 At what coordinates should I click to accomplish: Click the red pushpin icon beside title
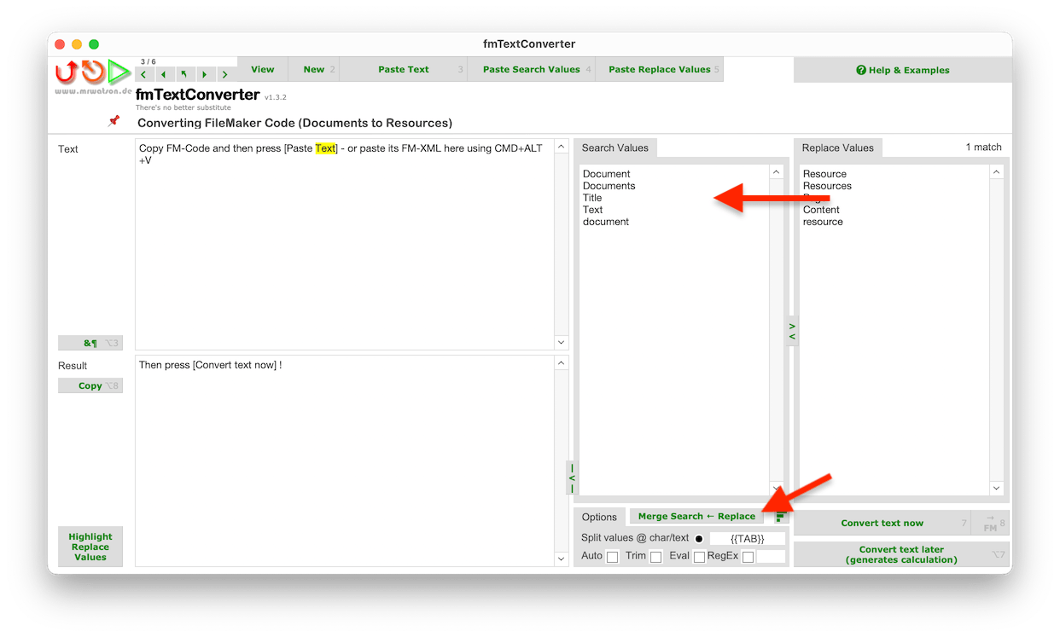[114, 121]
